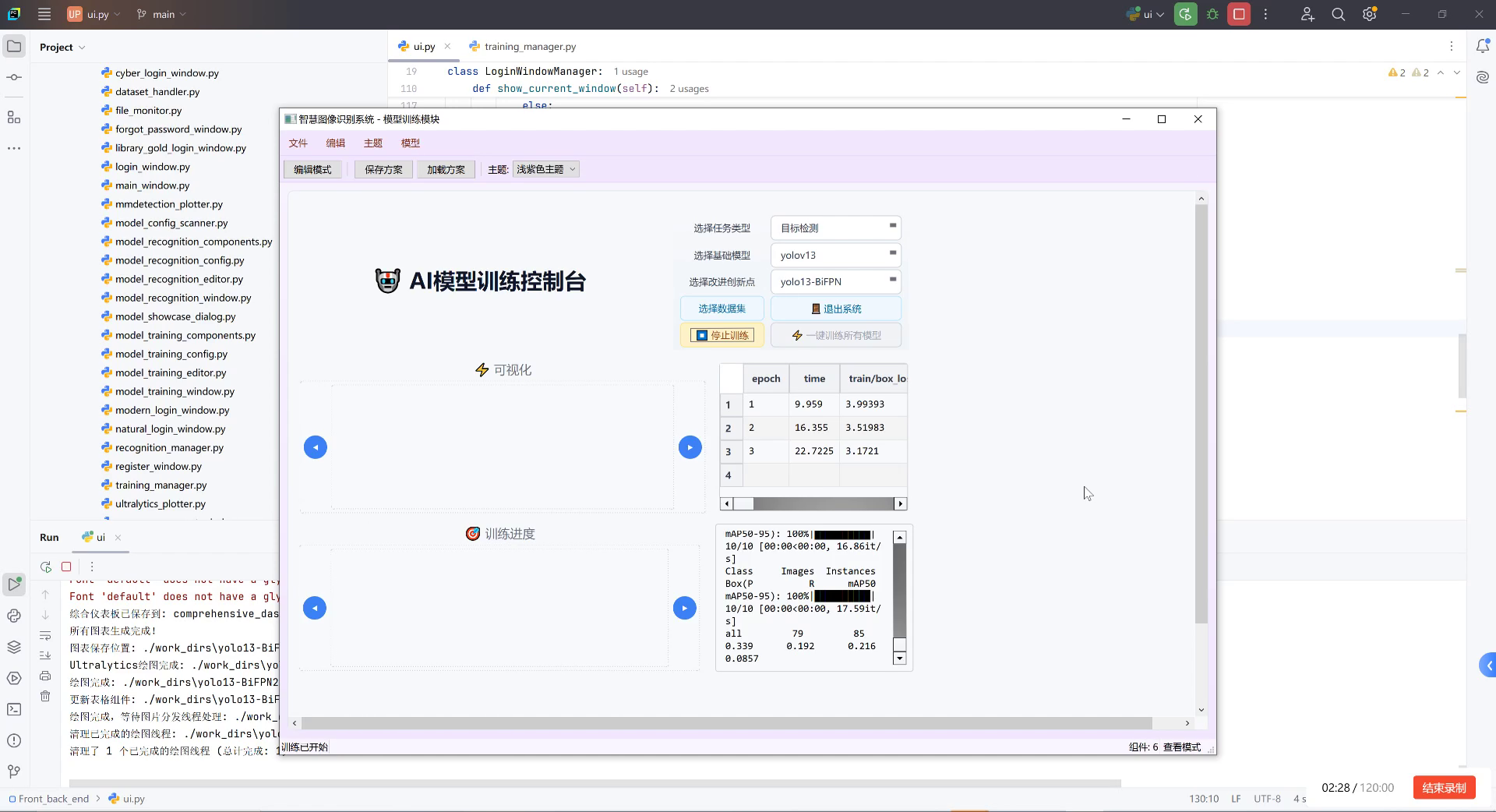Select model_training_window.py in the project tree
Screen dimensions: 1496x812
(x=175, y=391)
